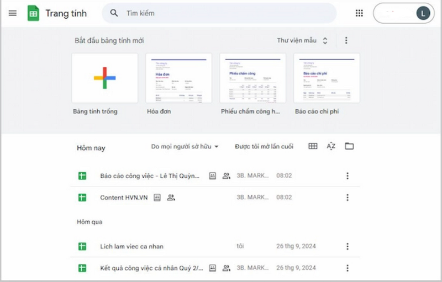Click organization icon in Kết quả công việc row
The width and height of the screenshot is (442, 282).
pyautogui.click(x=213, y=268)
